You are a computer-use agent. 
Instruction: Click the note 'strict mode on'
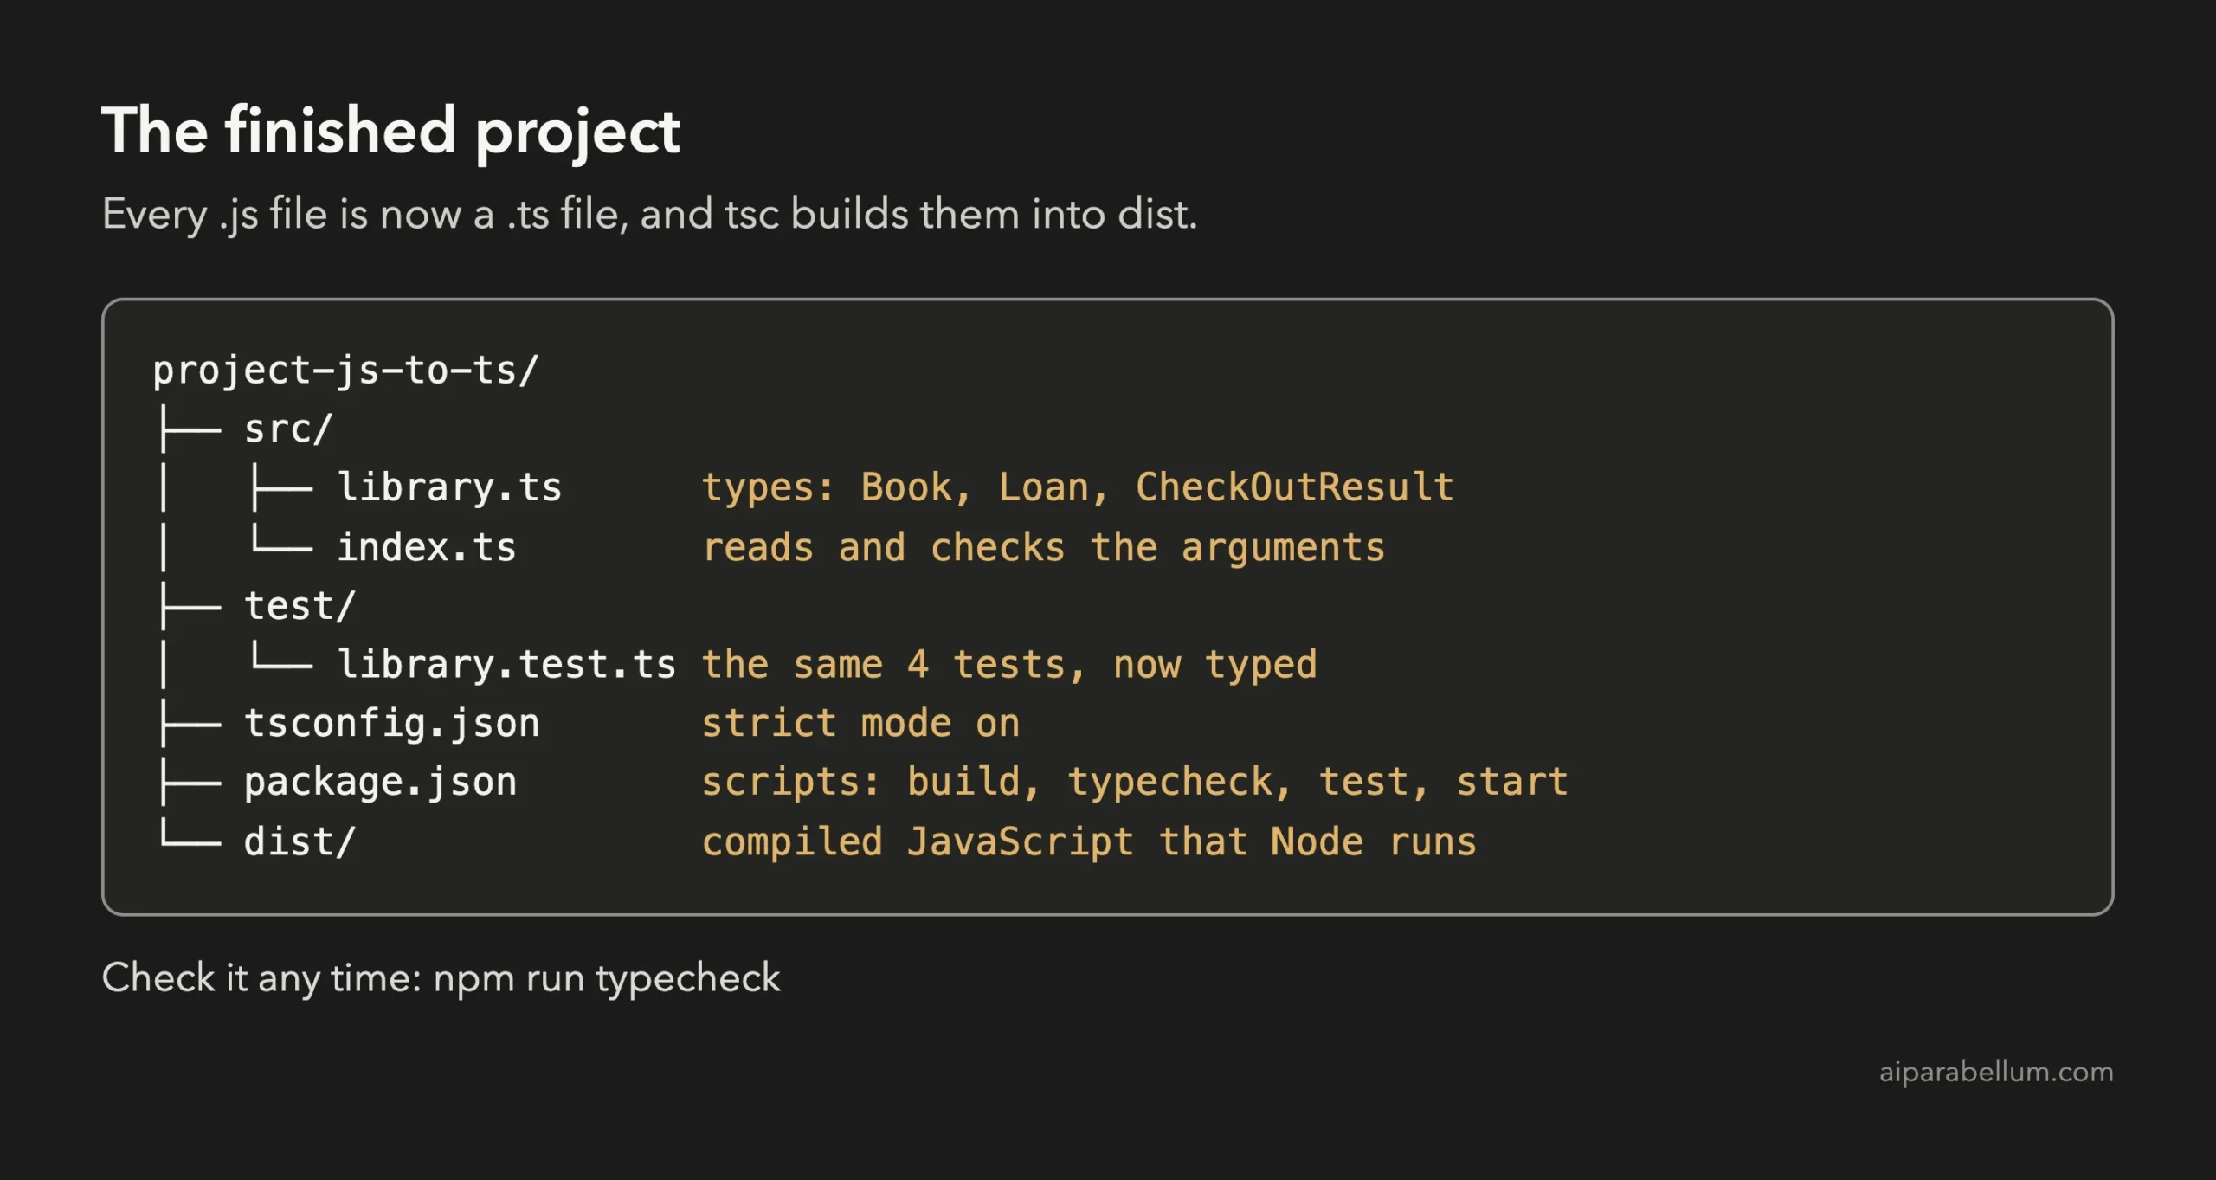point(860,724)
